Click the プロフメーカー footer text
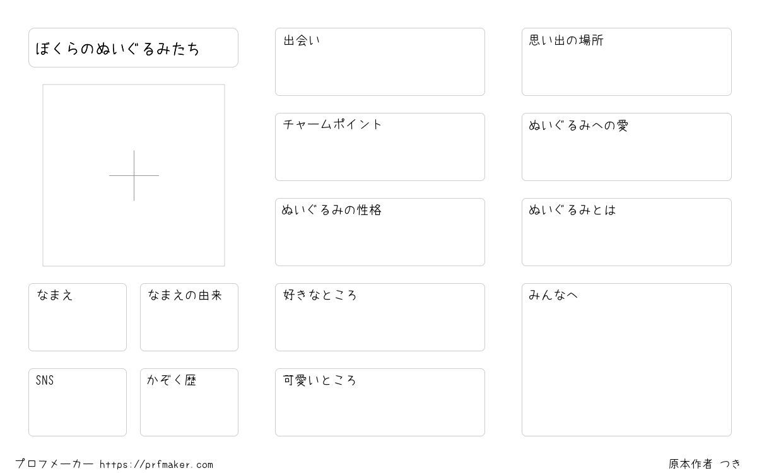757x473 pixels. [54, 464]
